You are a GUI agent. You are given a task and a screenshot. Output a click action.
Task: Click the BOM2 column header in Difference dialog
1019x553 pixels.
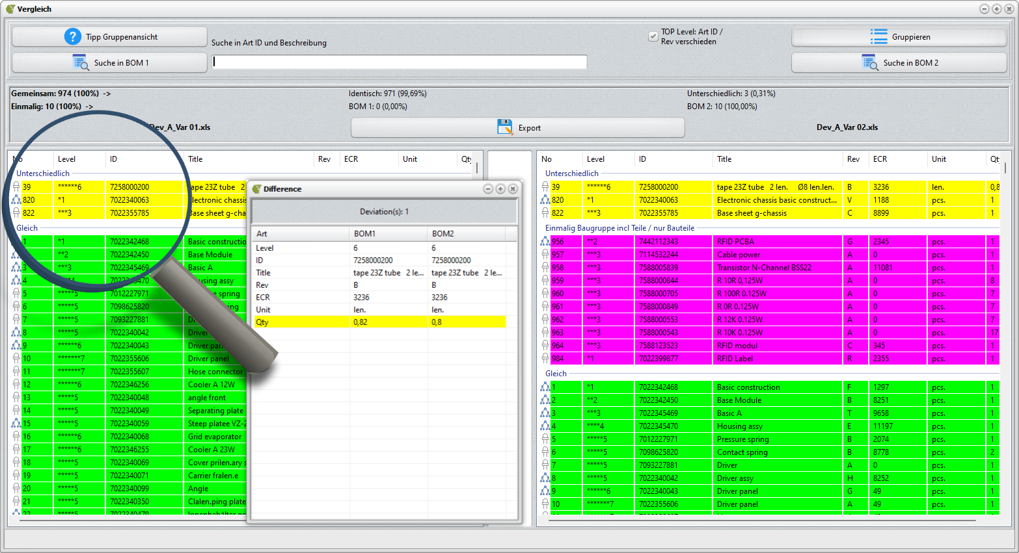click(442, 234)
